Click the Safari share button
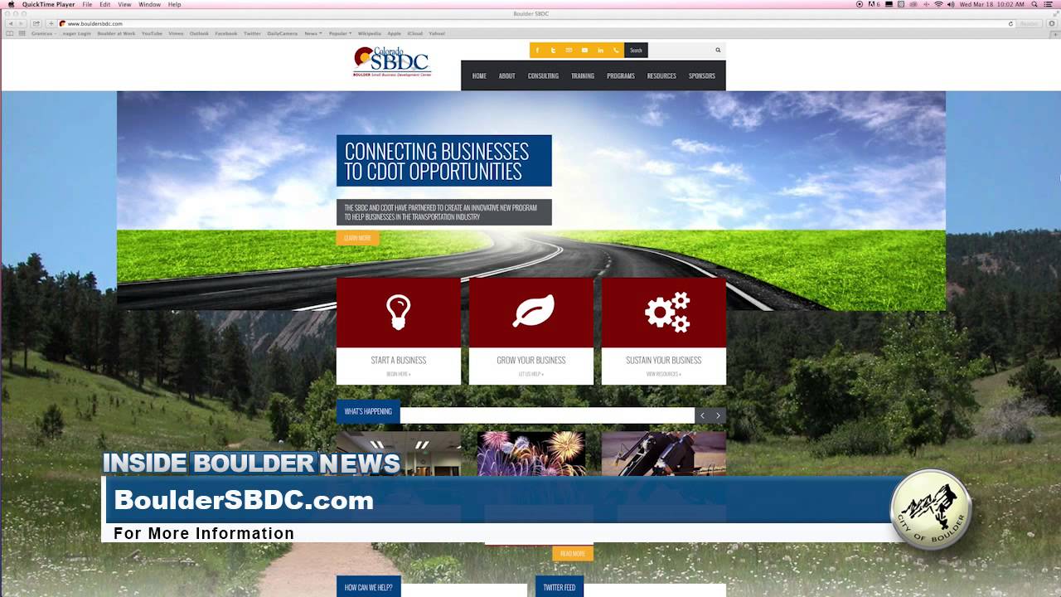This screenshot has width=1061, height=597. (x=36, y=23)
